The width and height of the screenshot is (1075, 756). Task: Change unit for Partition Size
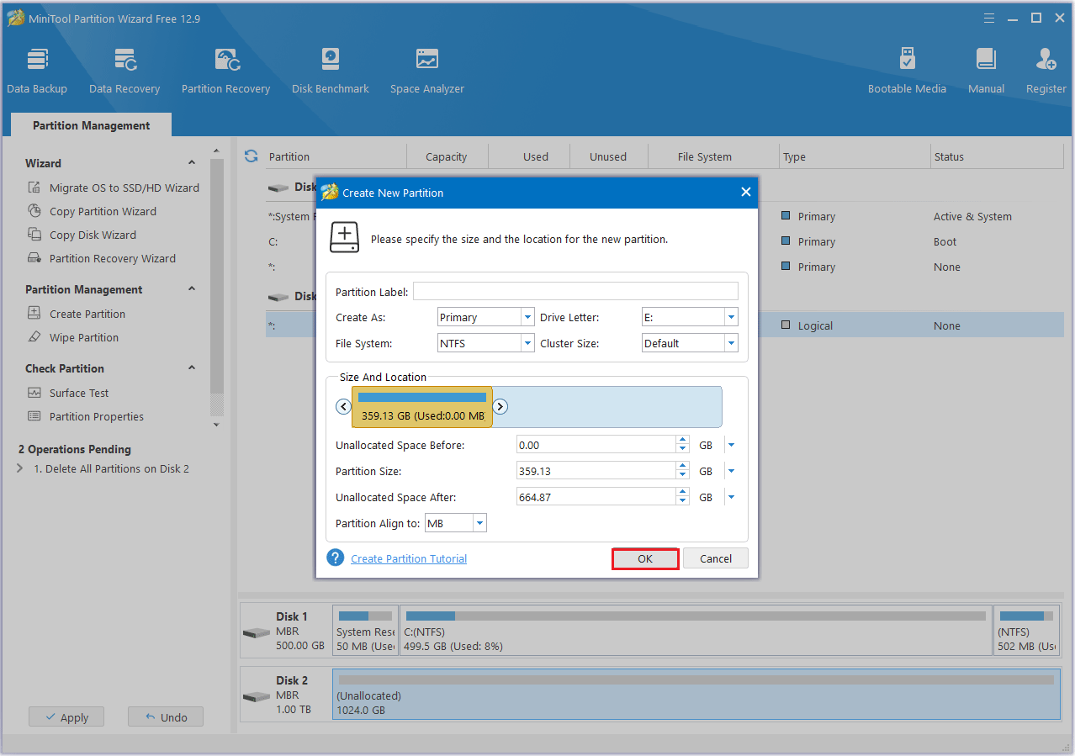click(x=731, y=471)
